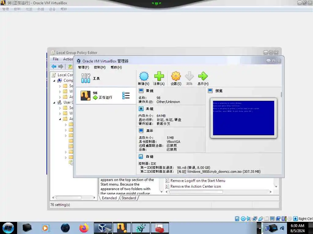This screenshot has height=234, width=313.
Task: Click horizontal scrollbar of policy settings list
Action: 196,192
